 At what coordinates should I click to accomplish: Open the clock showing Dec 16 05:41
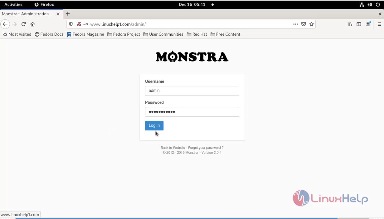tap(192, 5)
